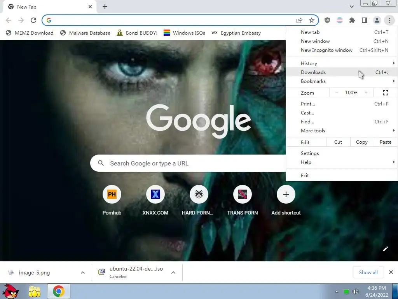Image resolution: width=398 pixels, height=299 pixels.
Task: Close the downloads shelf
Action: tap(391, 272)
